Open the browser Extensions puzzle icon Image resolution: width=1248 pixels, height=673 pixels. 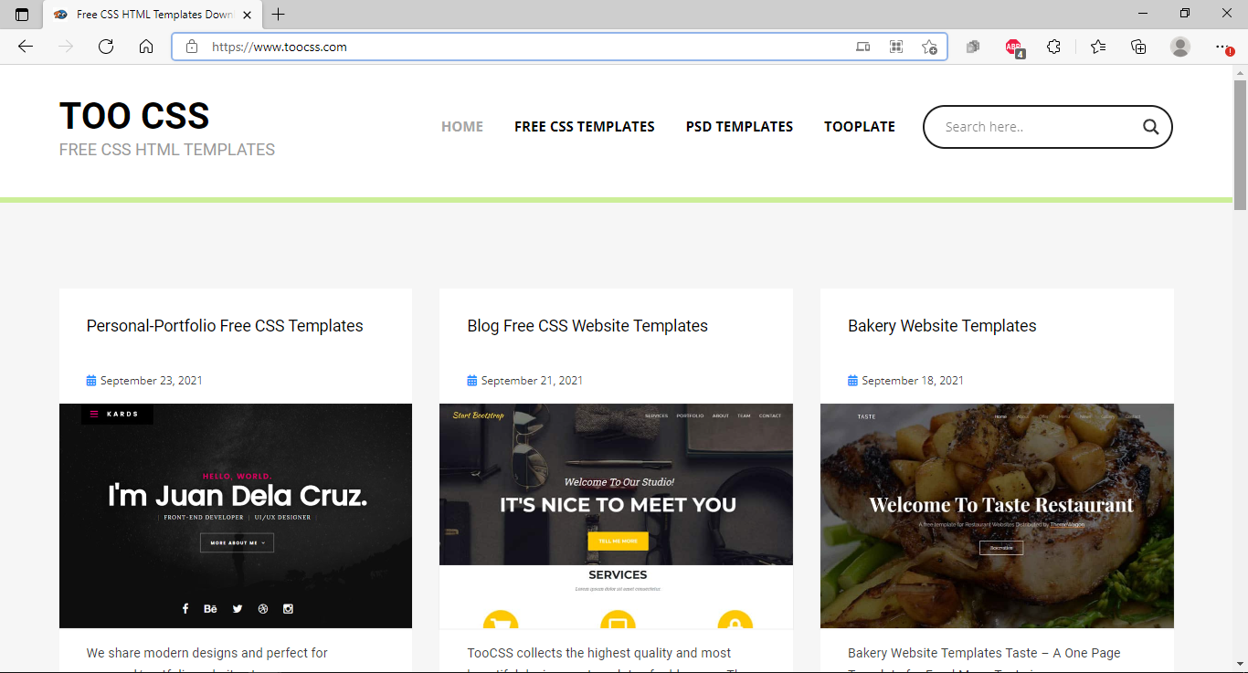[1053, 47]
